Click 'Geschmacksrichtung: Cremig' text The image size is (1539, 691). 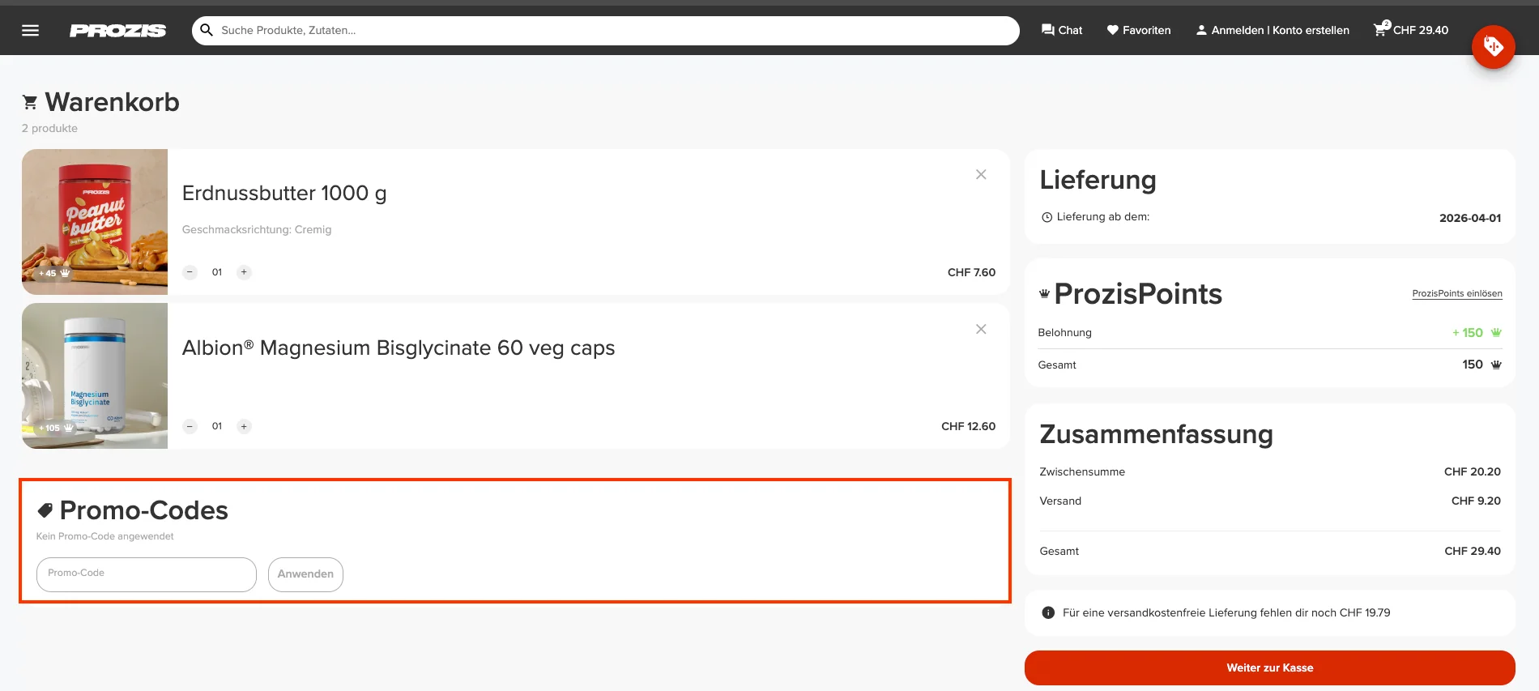[257, 229]
